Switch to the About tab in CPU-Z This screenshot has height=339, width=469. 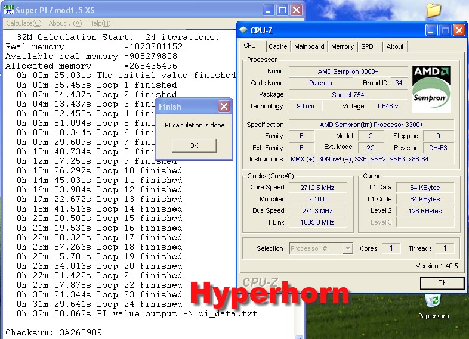coord(395,46)
